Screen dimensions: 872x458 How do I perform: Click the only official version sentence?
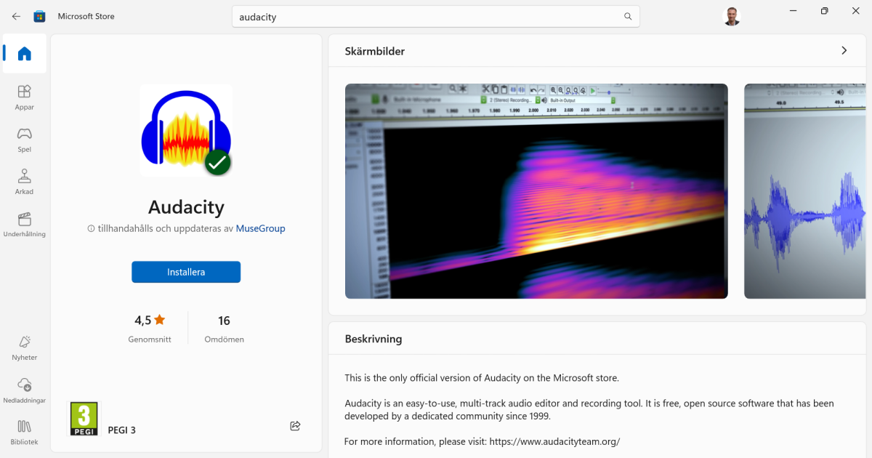click(482, 378)
